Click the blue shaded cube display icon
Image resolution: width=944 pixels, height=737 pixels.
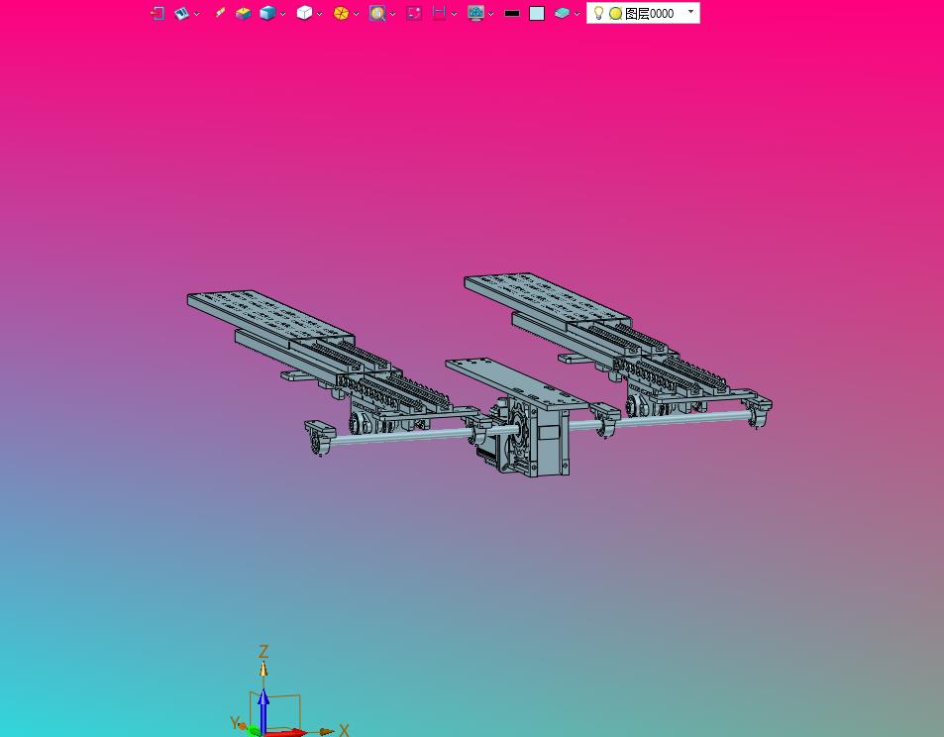[267, 13]
